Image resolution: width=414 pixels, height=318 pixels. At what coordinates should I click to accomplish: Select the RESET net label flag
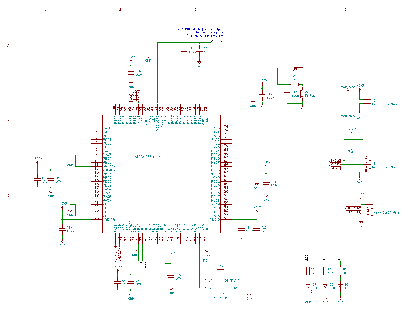[x=298, y=69]
